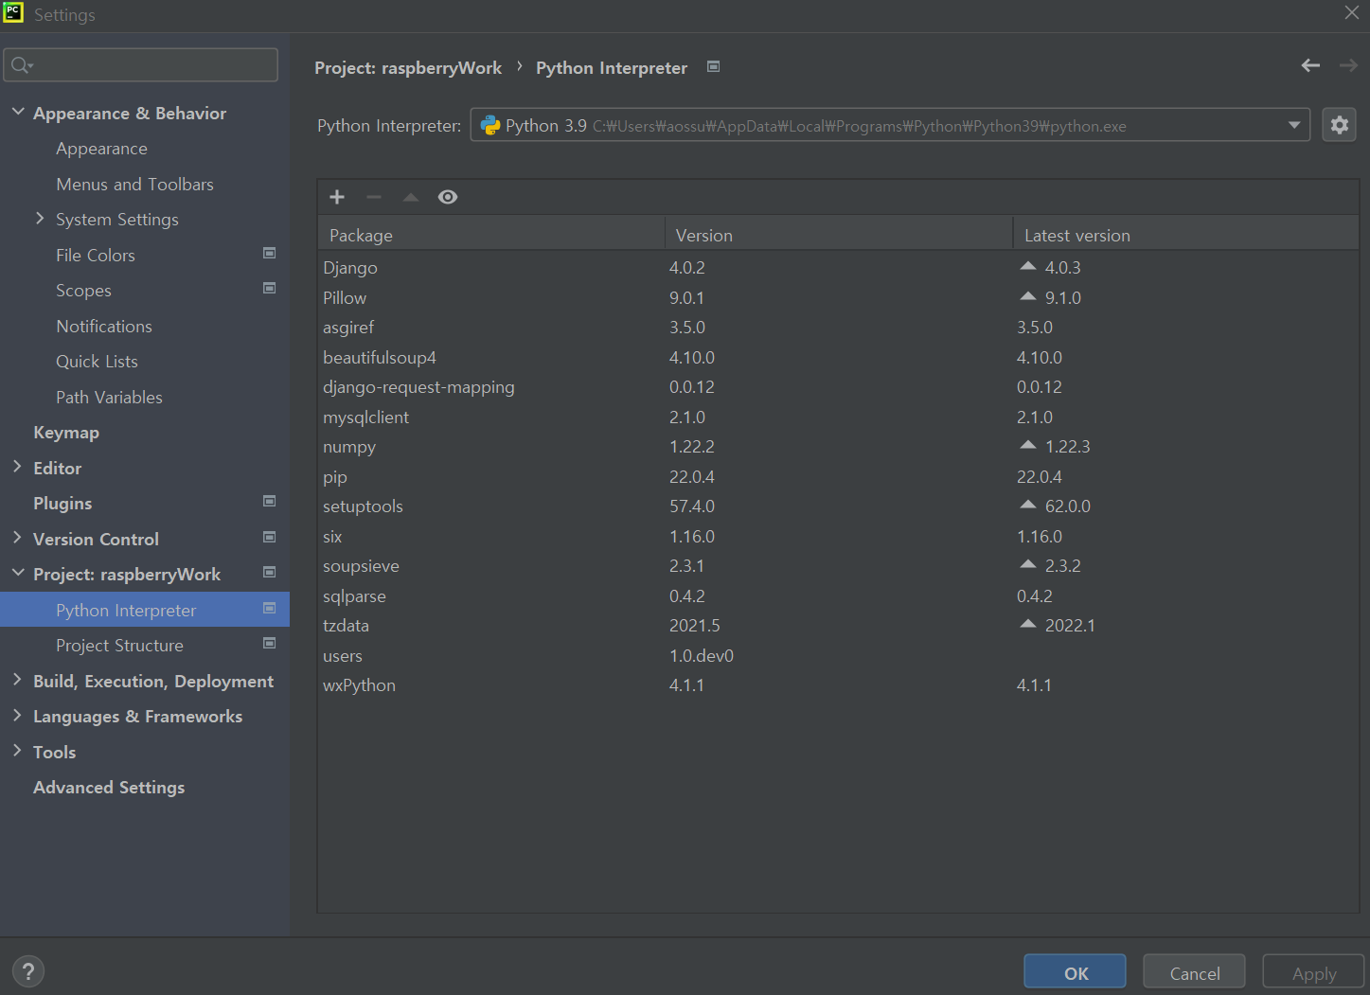The width and height of the screenshot is (1370, 995).
Task: Toggle show early releases eye icon
Action: click(x=448, y=197)
